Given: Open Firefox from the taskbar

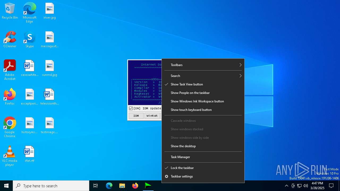Looking at the screenshot, I should [x=135, y=186].
